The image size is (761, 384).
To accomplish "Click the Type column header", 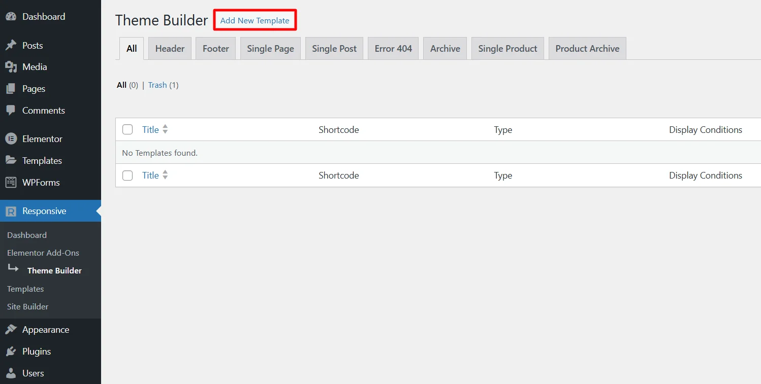I will tap(503, 130).
